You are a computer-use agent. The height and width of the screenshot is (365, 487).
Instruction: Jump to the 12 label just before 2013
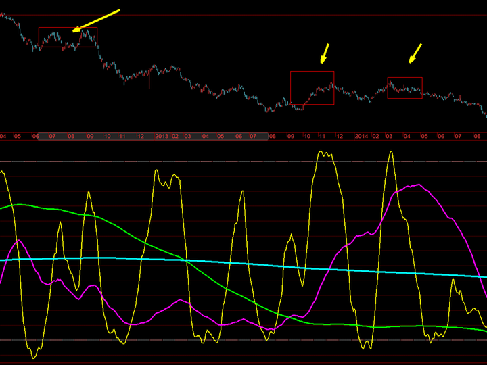pos(141,137)
